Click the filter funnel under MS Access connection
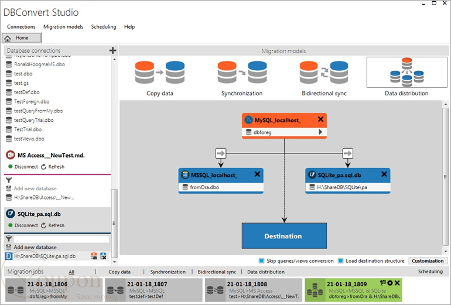Viewport: 451px width, 305px height. tap(9, 180)
